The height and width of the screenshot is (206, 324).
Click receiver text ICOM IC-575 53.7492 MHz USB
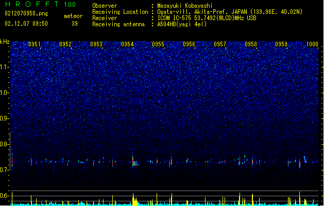207,18
